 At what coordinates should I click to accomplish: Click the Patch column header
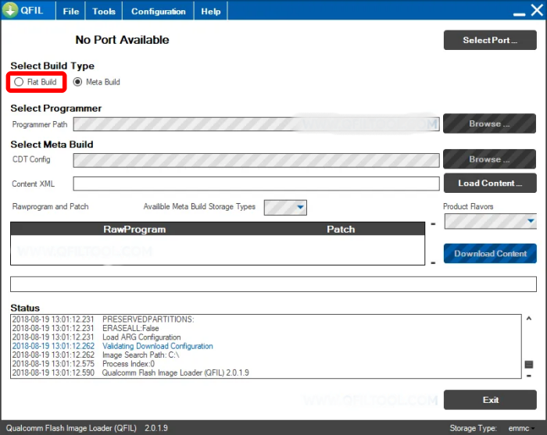341,229
